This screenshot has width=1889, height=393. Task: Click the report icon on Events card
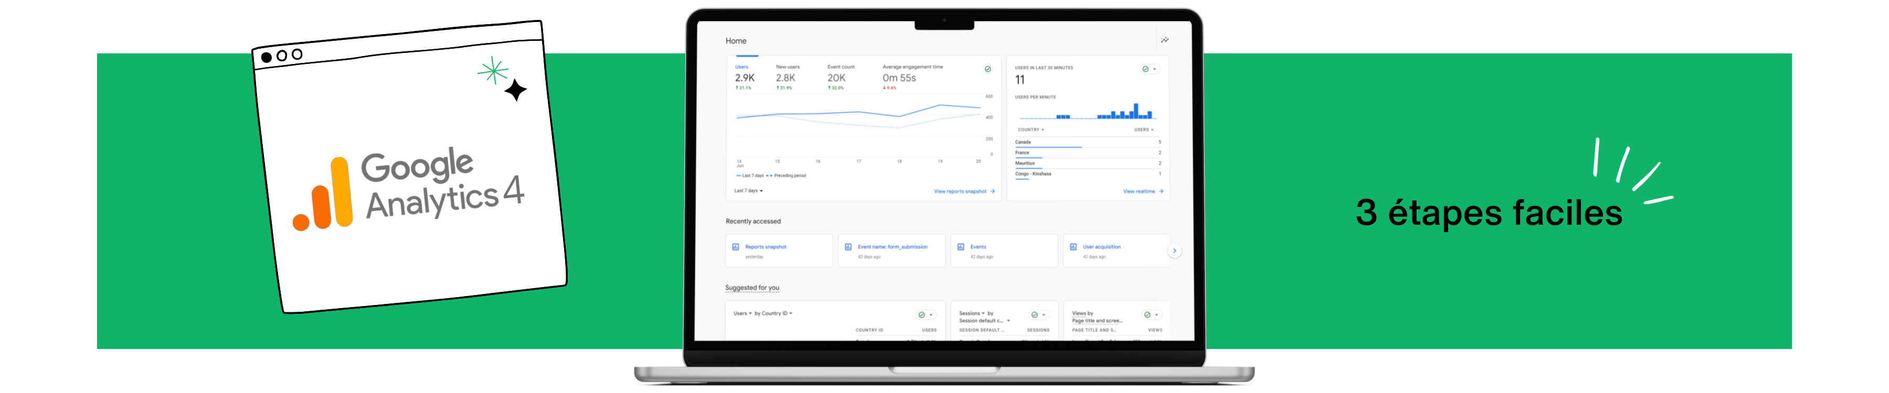point(961,247)
